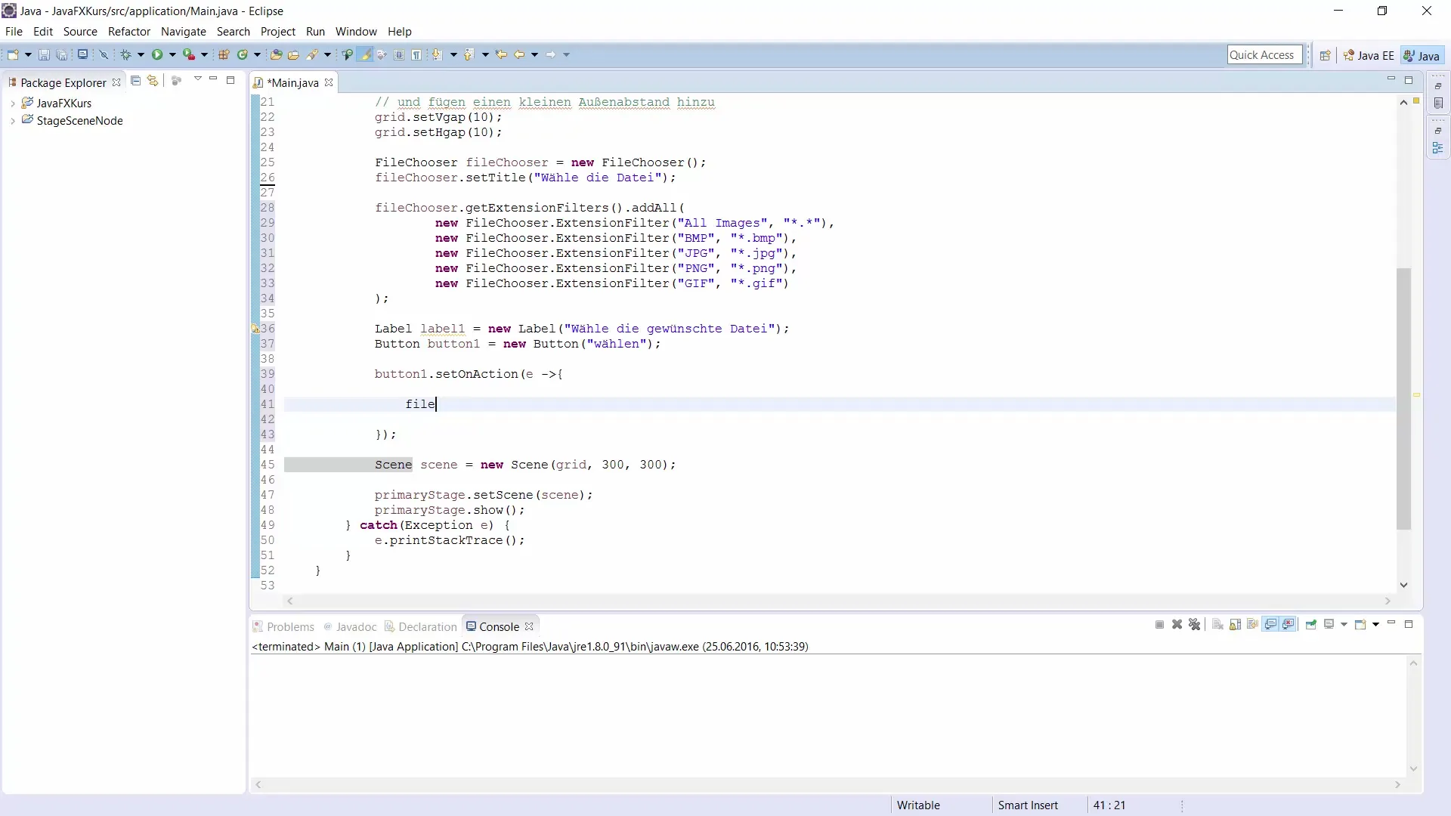The image size is (1451, 816).
Task: Click the editor vertical scrollbar thumb
Action: point(1403,399)
